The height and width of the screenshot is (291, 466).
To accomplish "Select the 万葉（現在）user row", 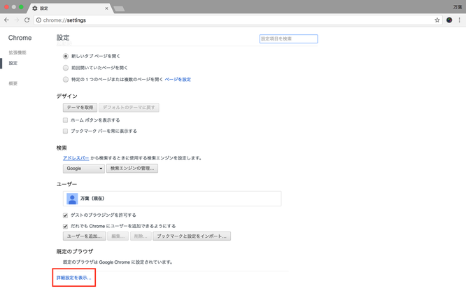I will (172, 199).
